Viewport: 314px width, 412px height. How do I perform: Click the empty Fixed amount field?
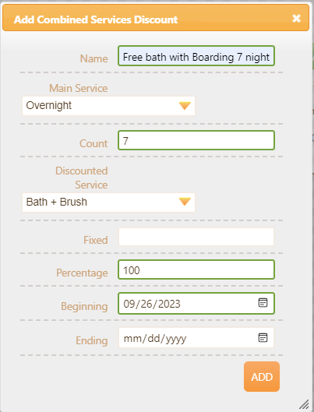click(x=196, y=237)
